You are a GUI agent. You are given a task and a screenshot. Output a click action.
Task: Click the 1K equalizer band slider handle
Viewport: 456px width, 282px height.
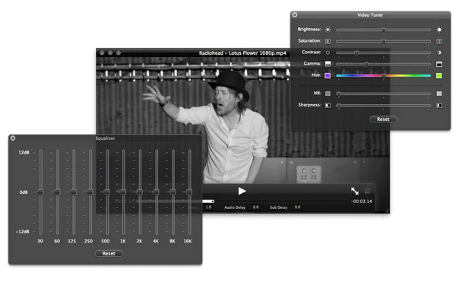click(x=123, y=192)
